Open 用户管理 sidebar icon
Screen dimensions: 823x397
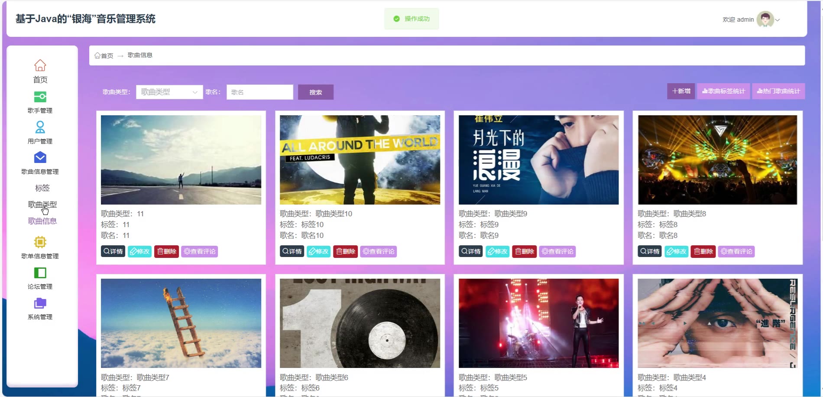click(40, 127)
